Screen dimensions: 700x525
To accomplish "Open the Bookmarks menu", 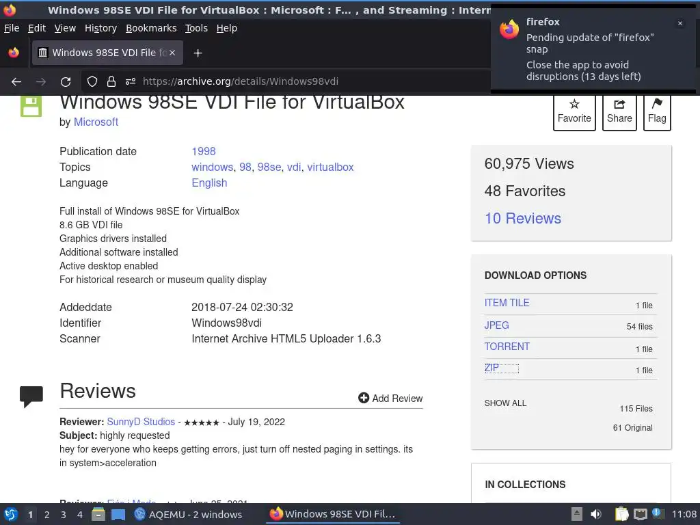I will click(151, 28).
